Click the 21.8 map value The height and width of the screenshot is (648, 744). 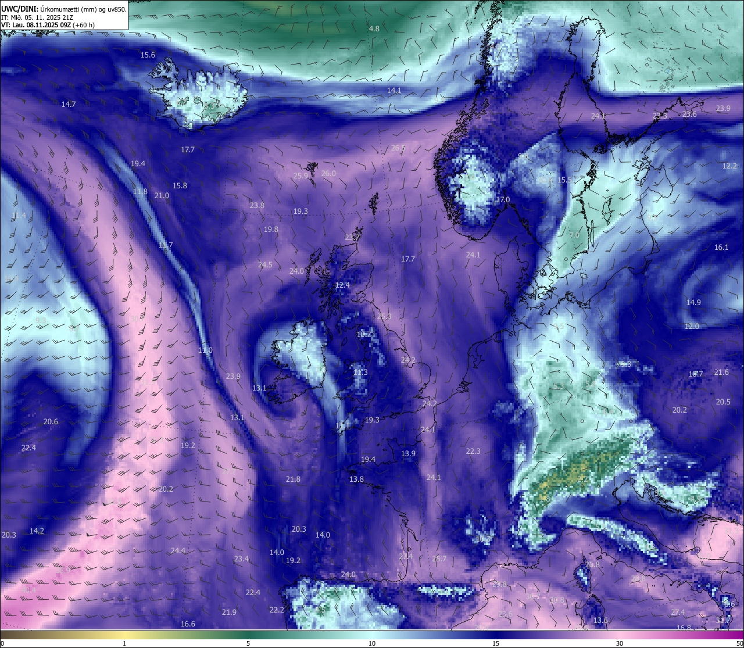coord(293,479)
